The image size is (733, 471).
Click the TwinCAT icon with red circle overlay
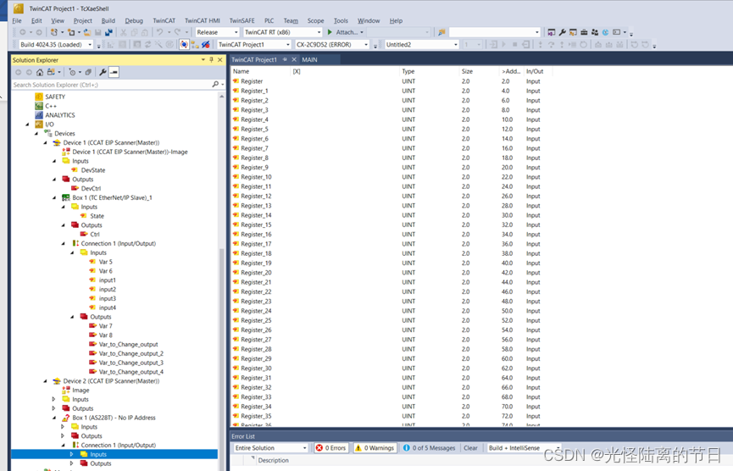click(205, 45)
